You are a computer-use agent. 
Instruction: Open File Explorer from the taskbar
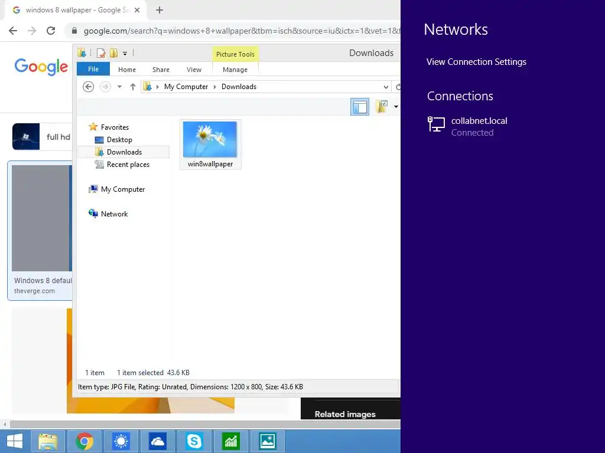point(47,441)
